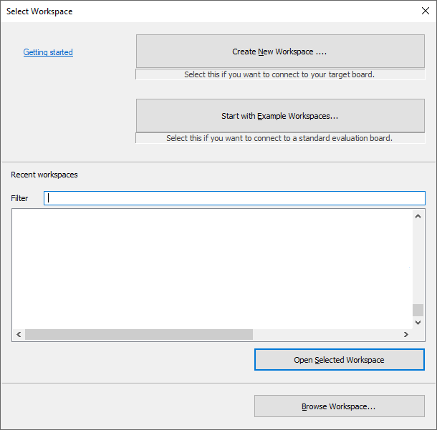This screenshot has height=430, width=437.
Task: Click the horizontal scroll left arrow
Action: click(19, 334)
